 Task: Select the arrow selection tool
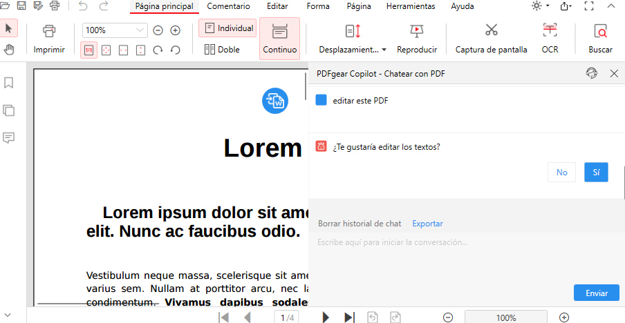pyautogui.click(x=9, y=28)
